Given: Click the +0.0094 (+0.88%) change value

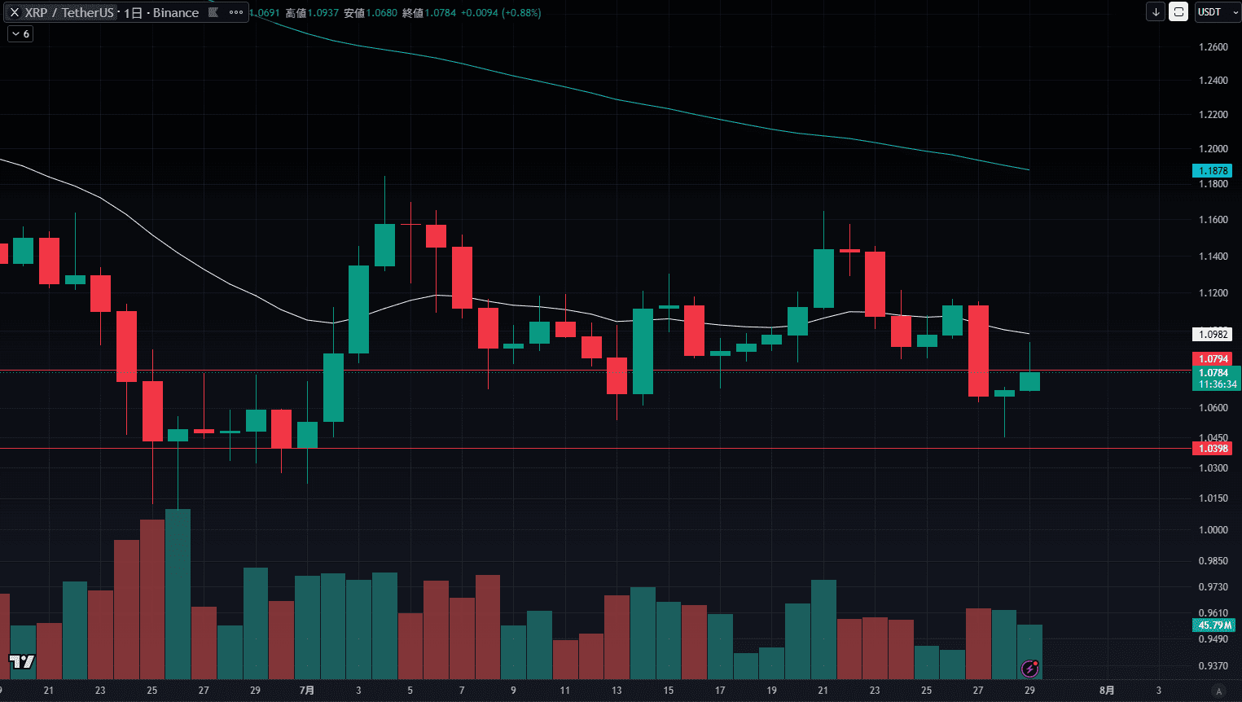Looking at the screenshot, I should point(501,13).
